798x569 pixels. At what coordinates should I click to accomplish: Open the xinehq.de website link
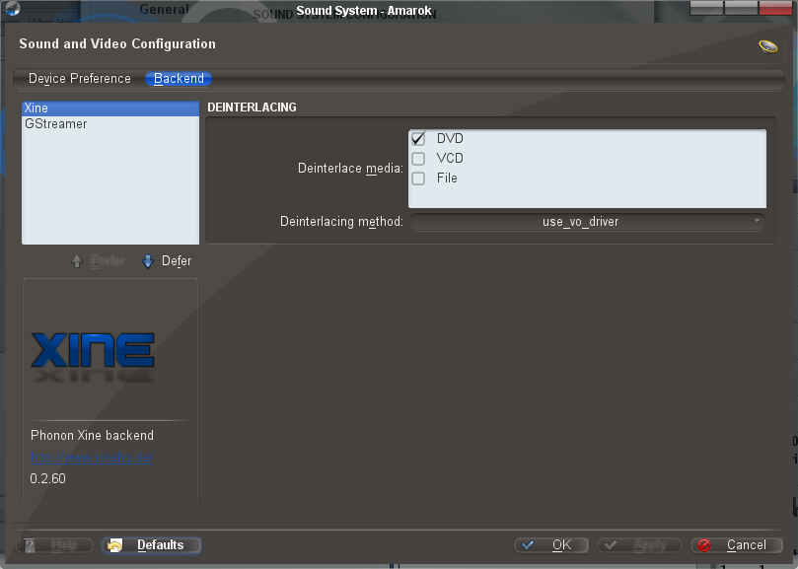[x=92, y=457]
